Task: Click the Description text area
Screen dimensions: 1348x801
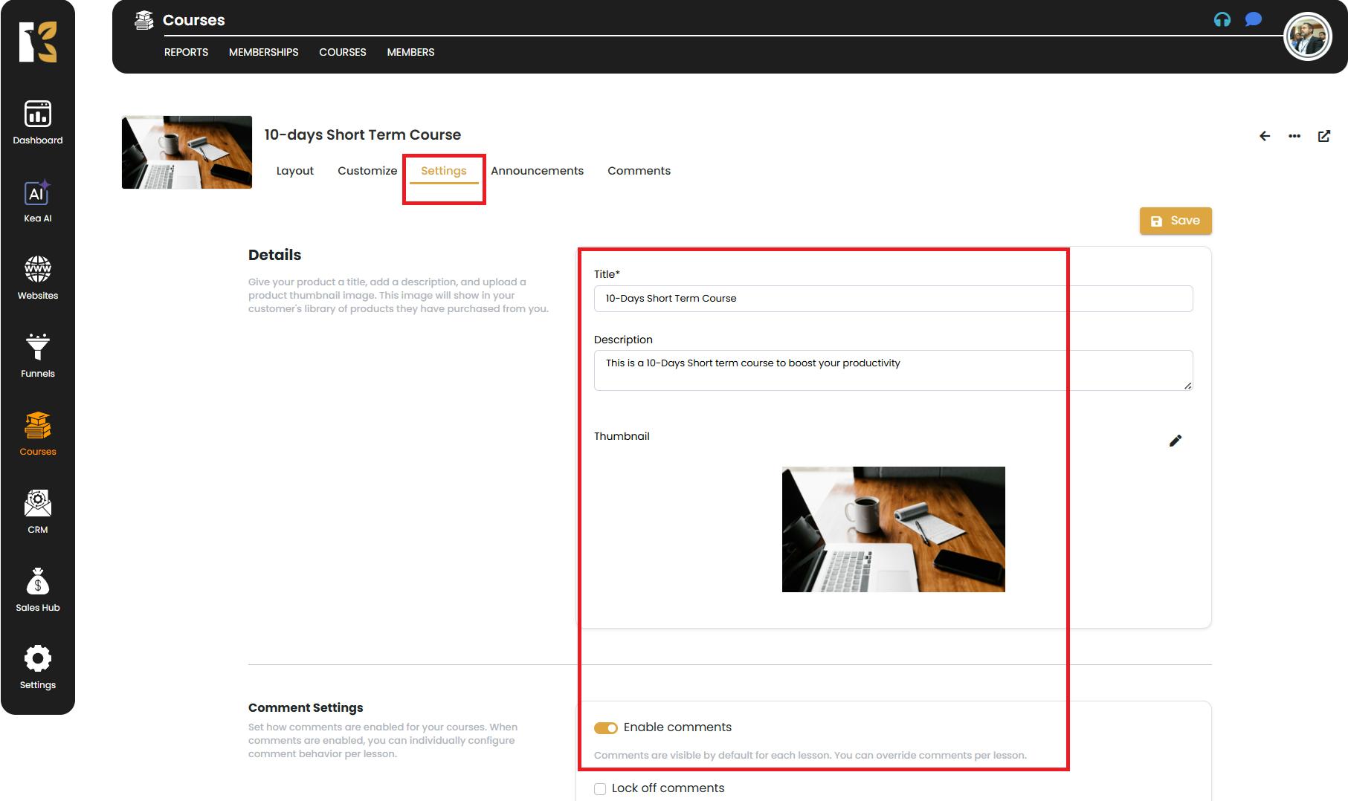Action: pyautogui.click(x=892, y=370)
